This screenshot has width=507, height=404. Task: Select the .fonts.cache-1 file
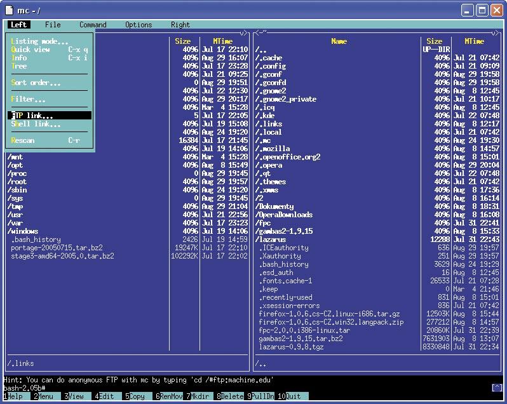377,281
